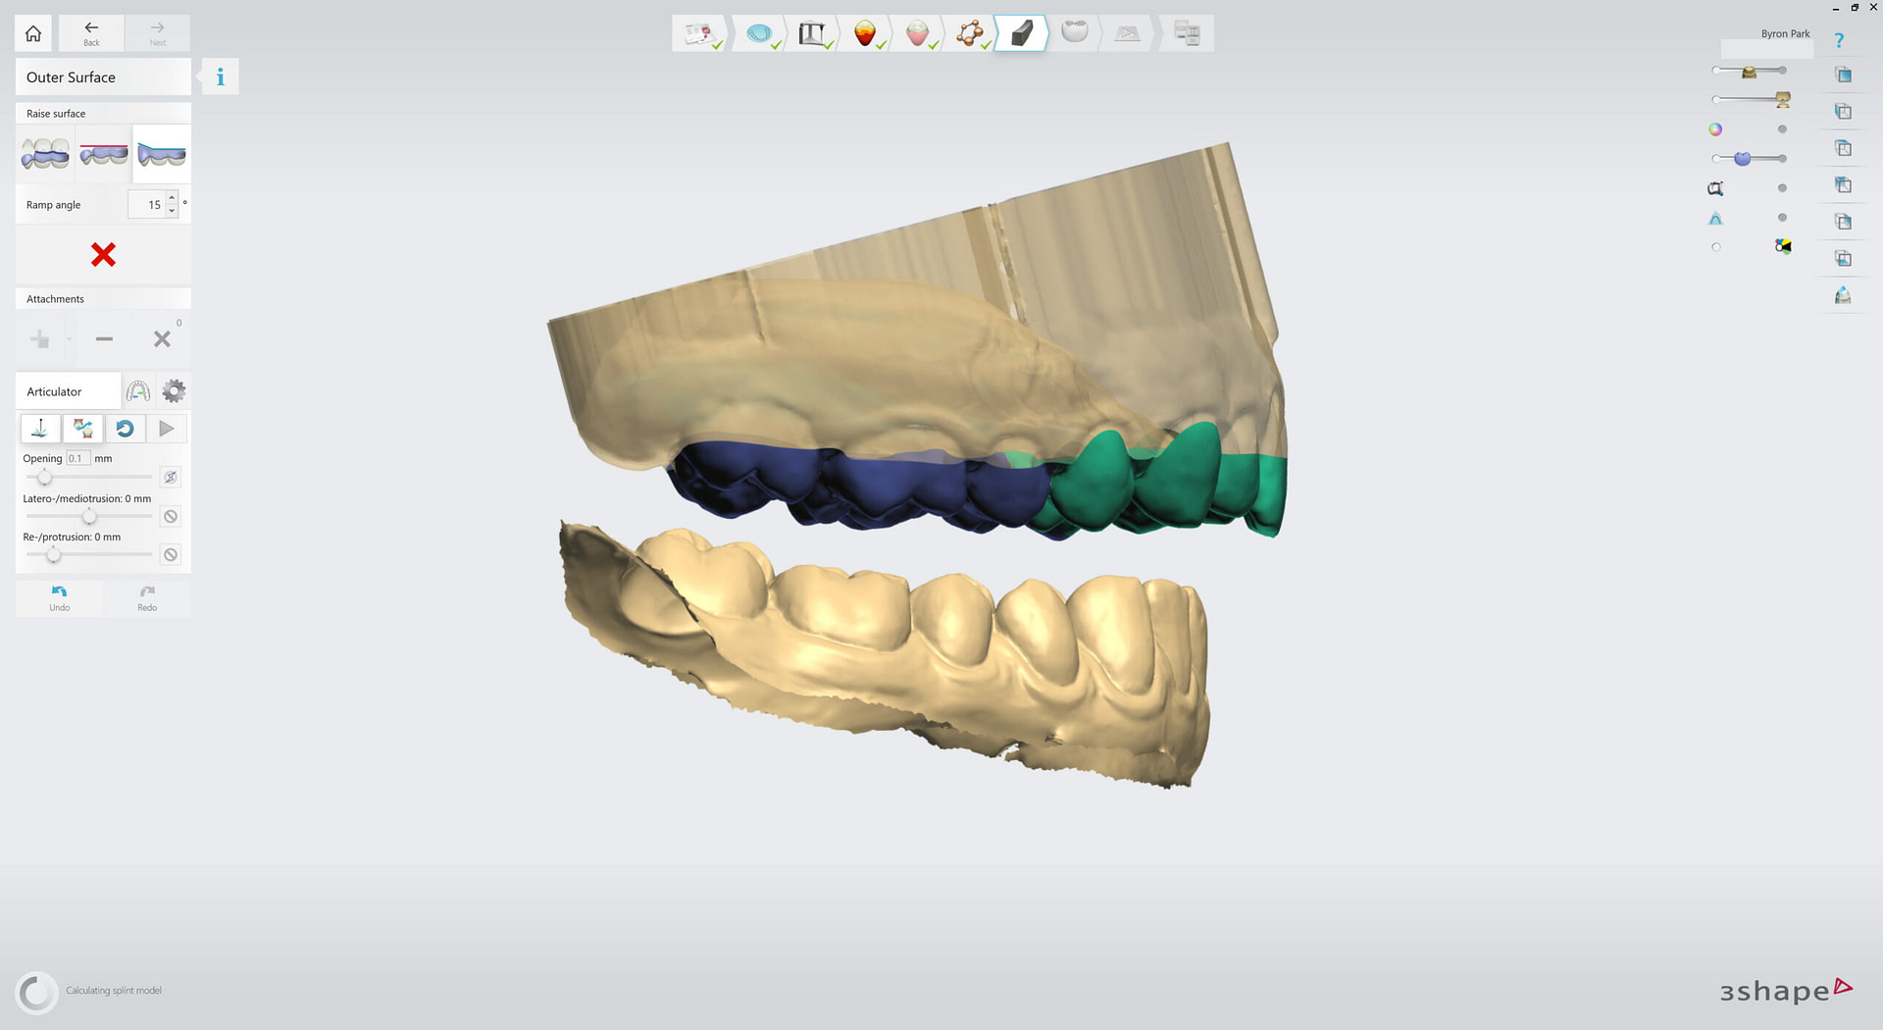This screenshot has height=1030, width=1883.
Task: Disable the Re-/protrusion movement
Action: [170, 554]
